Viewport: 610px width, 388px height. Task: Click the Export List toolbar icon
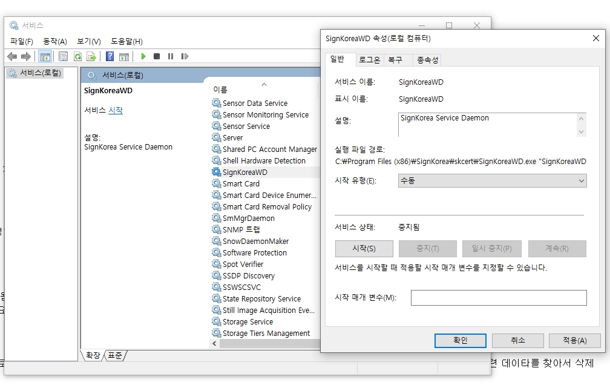click(91, 56)
